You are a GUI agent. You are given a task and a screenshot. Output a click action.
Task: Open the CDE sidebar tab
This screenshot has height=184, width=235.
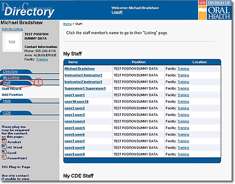click(x=7, y=113)
